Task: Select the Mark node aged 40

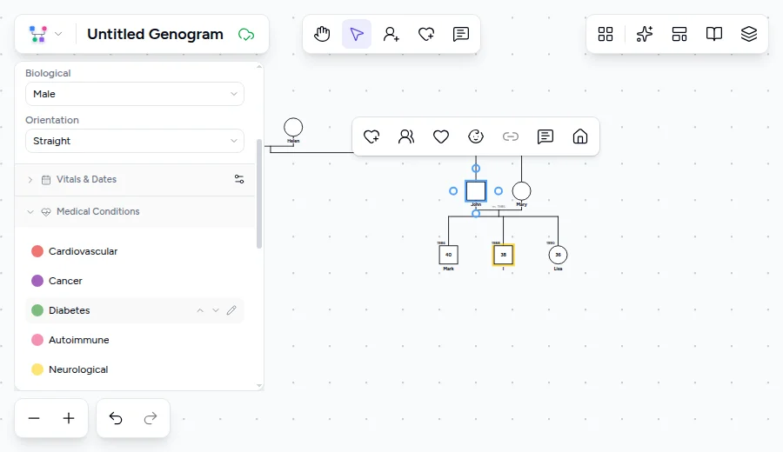Action: (448, 255)
